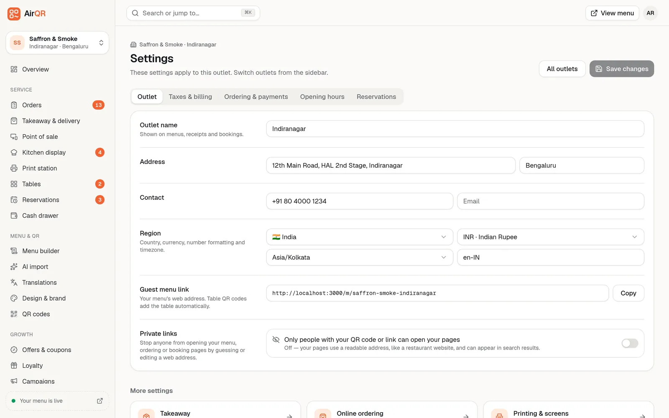Switch to Opening hours tab

pos(322,97)
